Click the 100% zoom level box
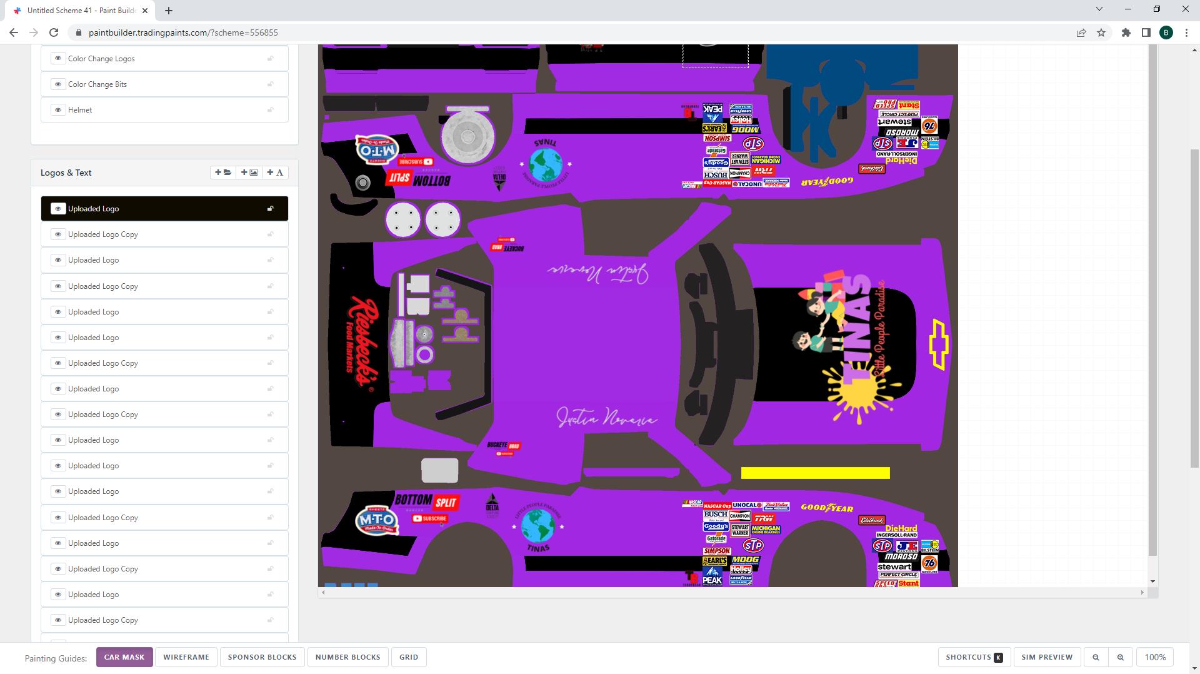 point(1155,657)
